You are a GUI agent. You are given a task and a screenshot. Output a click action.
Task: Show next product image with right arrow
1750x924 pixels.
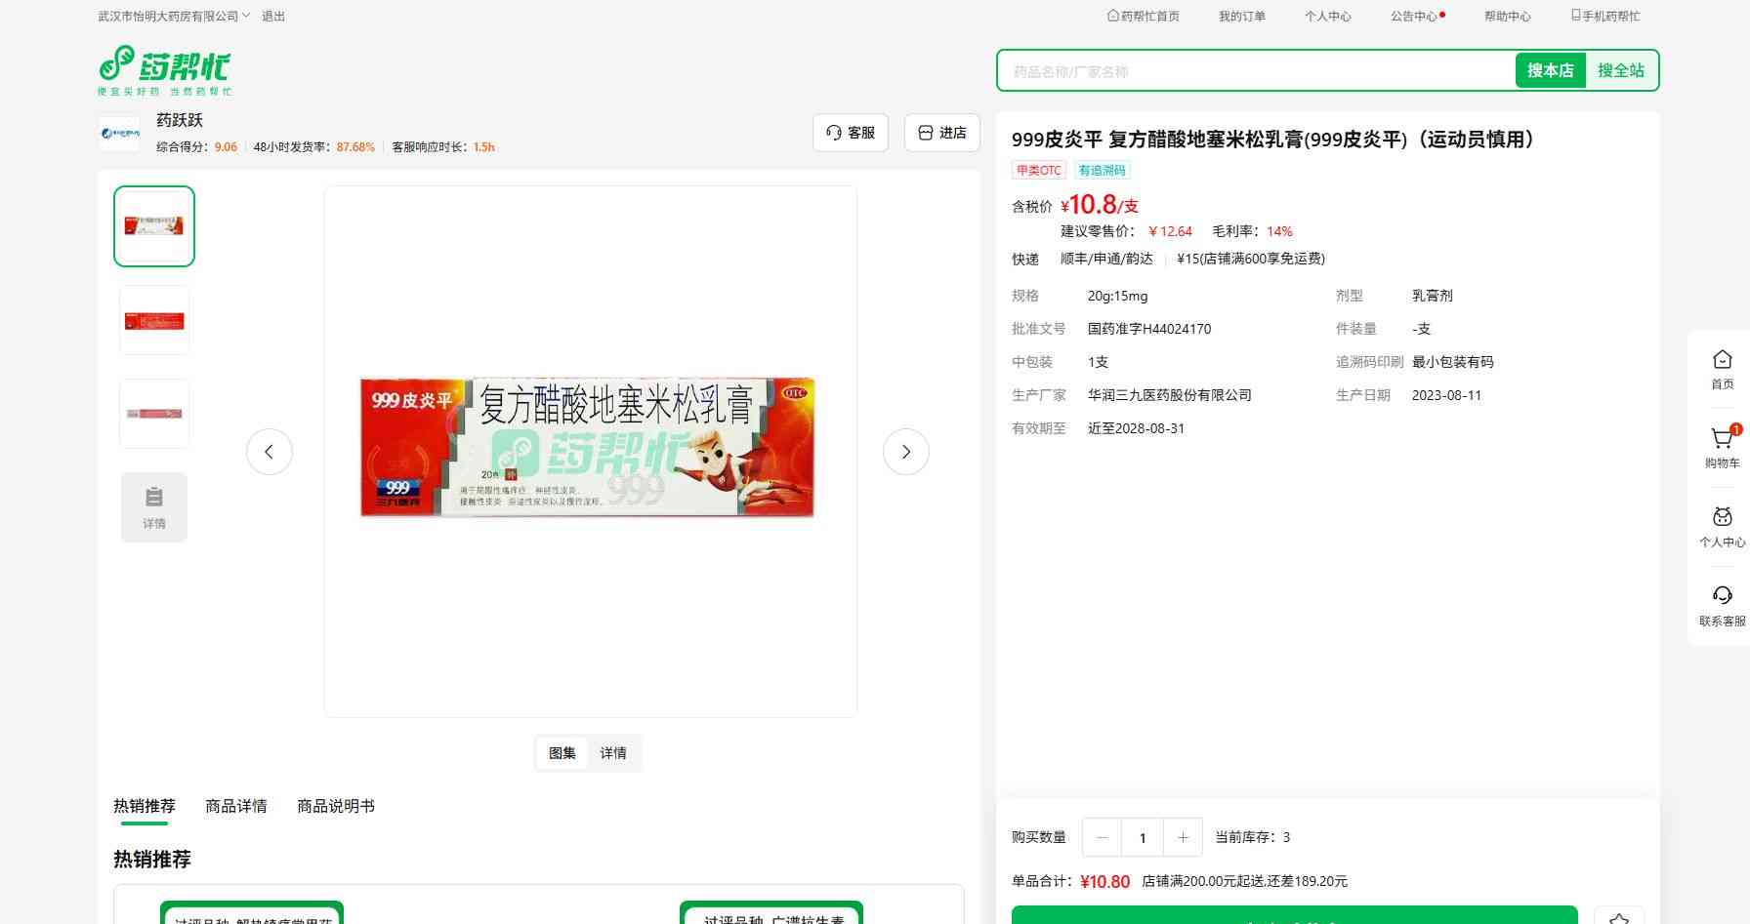click(x=905, y=452)
